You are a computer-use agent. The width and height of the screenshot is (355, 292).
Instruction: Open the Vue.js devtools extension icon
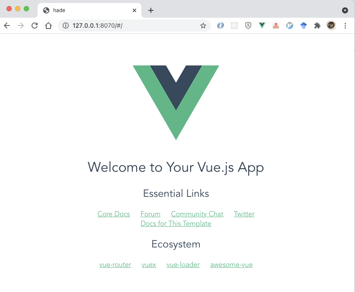point(262,26)
